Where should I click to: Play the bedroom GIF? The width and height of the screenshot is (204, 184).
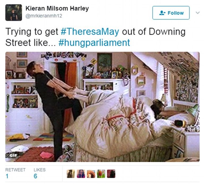(x=102, y=107)
